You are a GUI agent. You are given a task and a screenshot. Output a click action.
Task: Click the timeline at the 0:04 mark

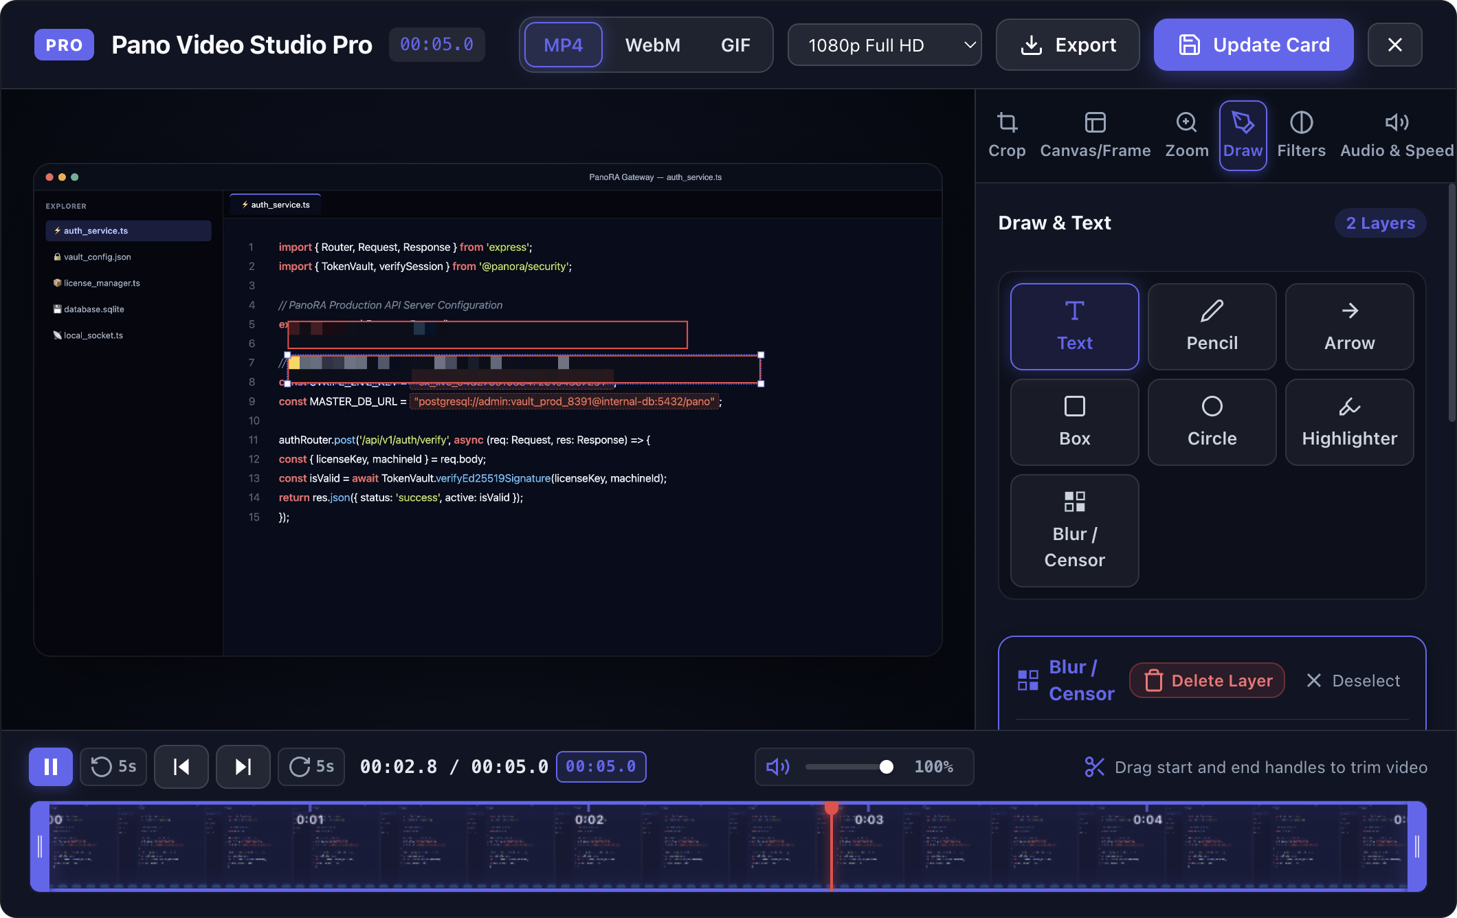(1147, 819)
